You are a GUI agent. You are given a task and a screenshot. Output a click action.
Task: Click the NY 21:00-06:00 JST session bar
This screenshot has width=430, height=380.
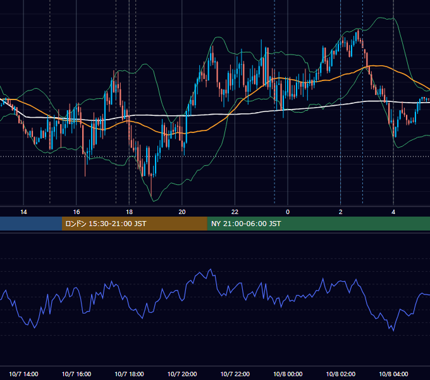point(318,224)
